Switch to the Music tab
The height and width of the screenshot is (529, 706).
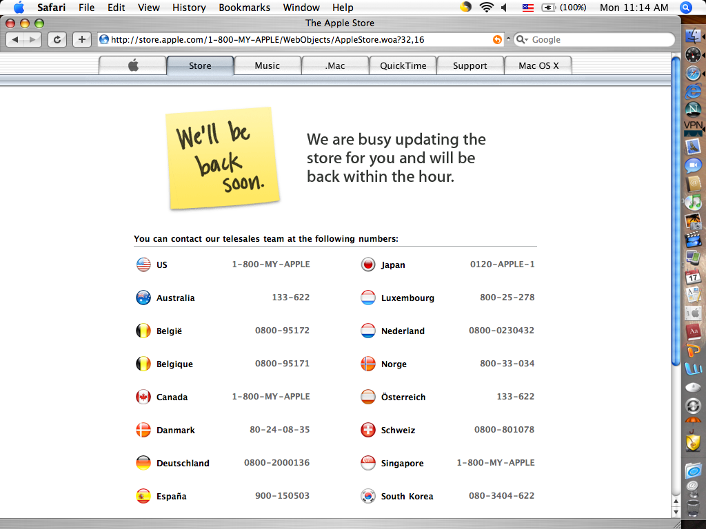(x=268, y=65)
